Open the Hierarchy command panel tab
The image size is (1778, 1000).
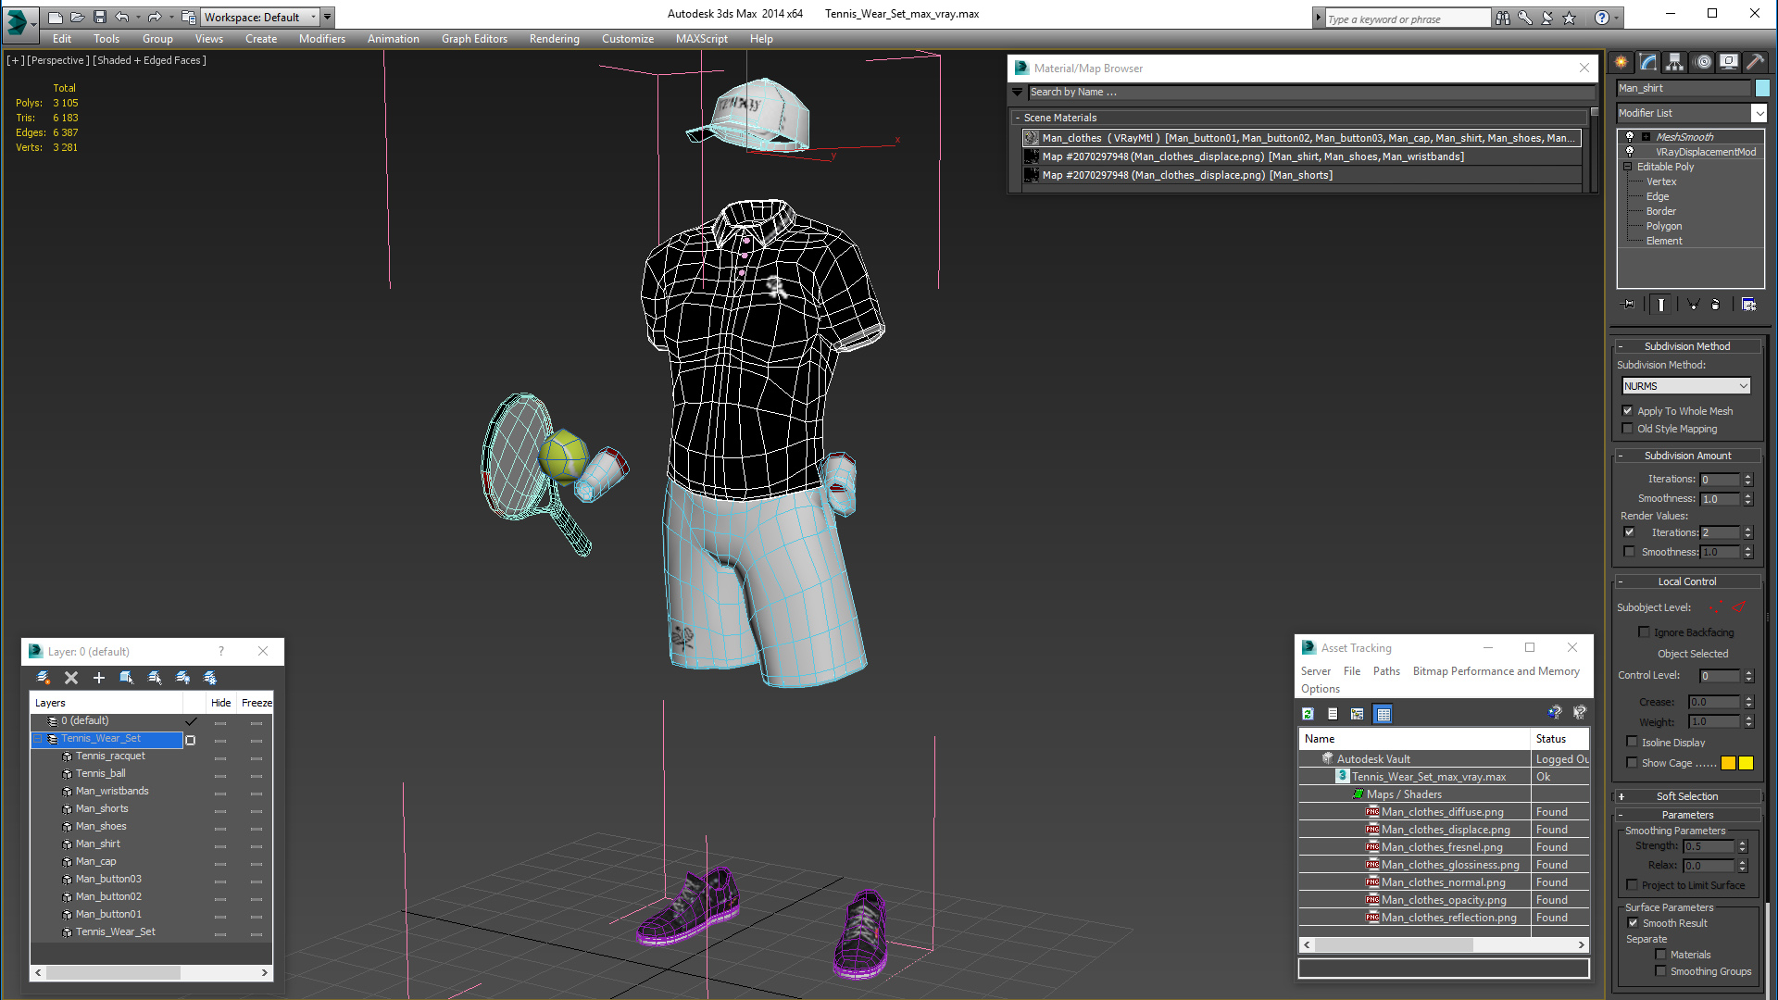pos(1674,62)
